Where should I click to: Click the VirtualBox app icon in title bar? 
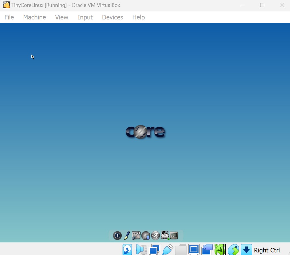6,5
